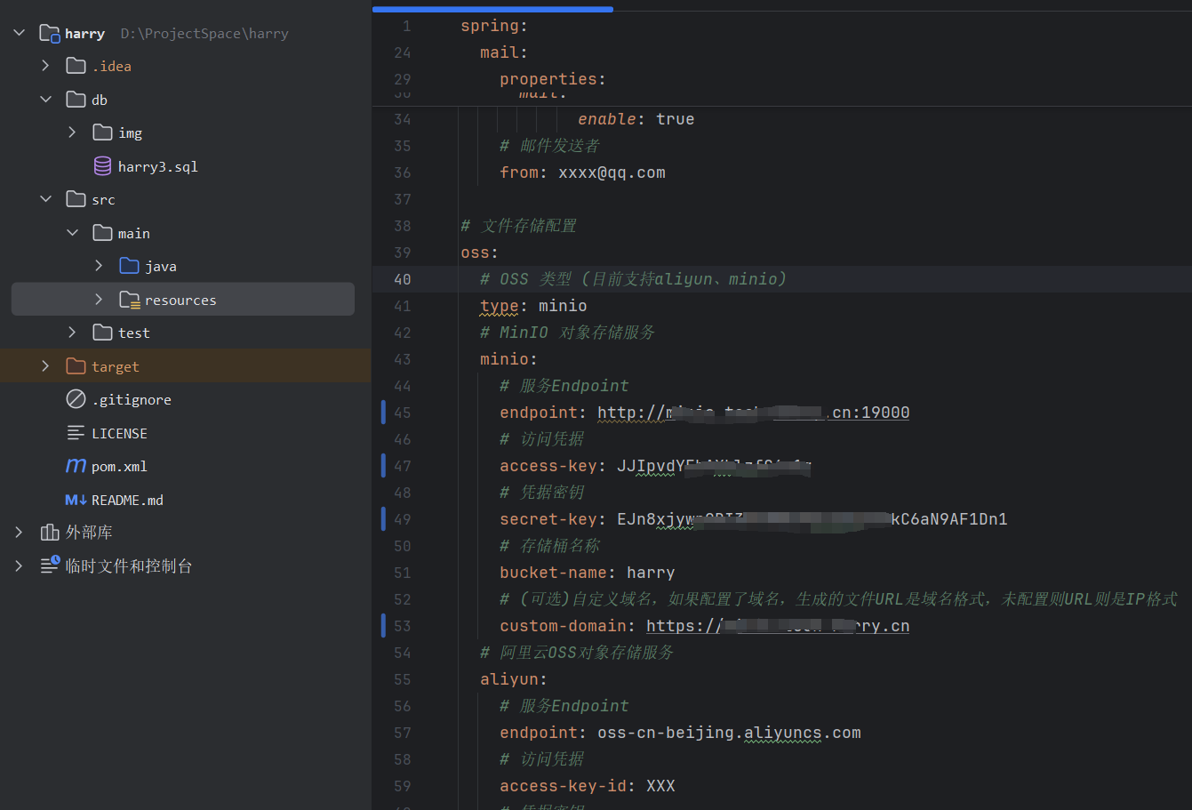Collapse the harry project root chevron

[20, 33]
